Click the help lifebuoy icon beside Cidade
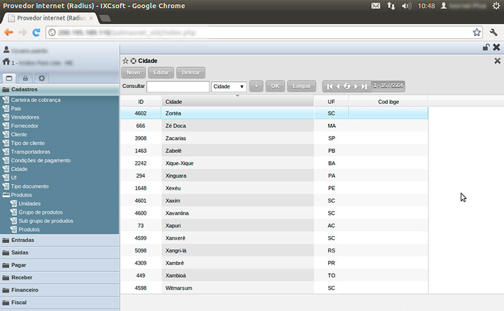The height and width of the screenshot is (311, 504). 133,60
